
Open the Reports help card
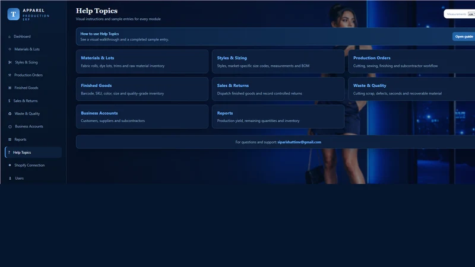pos(278,116)
